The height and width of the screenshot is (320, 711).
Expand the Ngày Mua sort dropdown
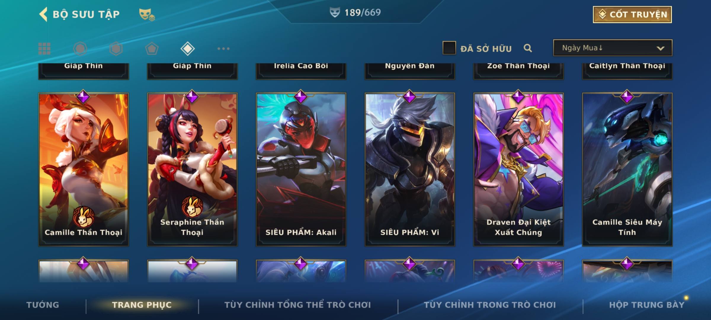(x=613, y=48)
